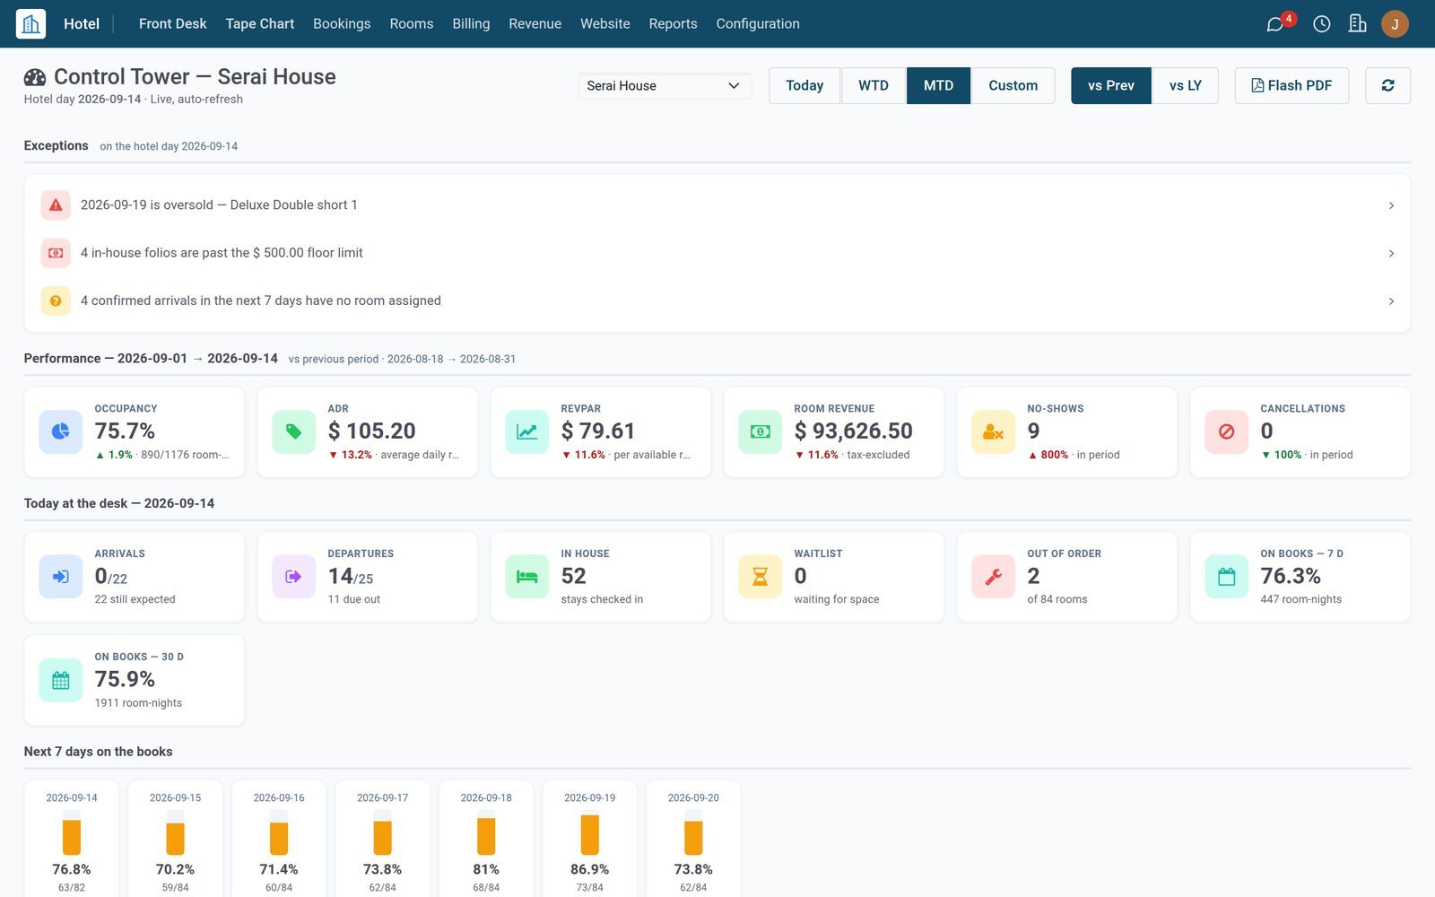Open the Rooms menu
1435x897 pixels.
tap(411, 23)
